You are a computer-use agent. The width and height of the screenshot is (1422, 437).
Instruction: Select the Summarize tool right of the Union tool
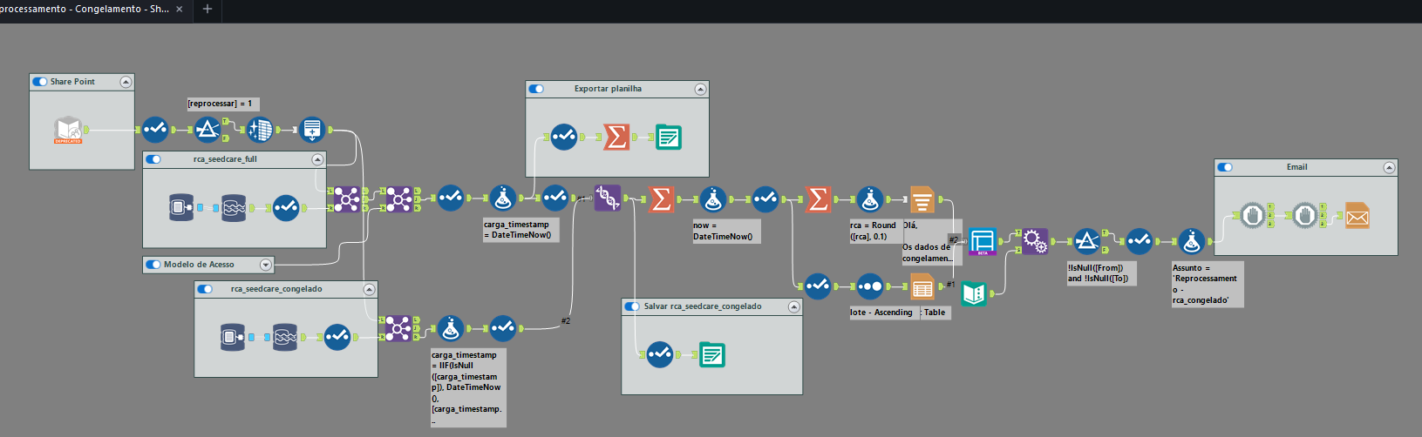coord(661,198)
